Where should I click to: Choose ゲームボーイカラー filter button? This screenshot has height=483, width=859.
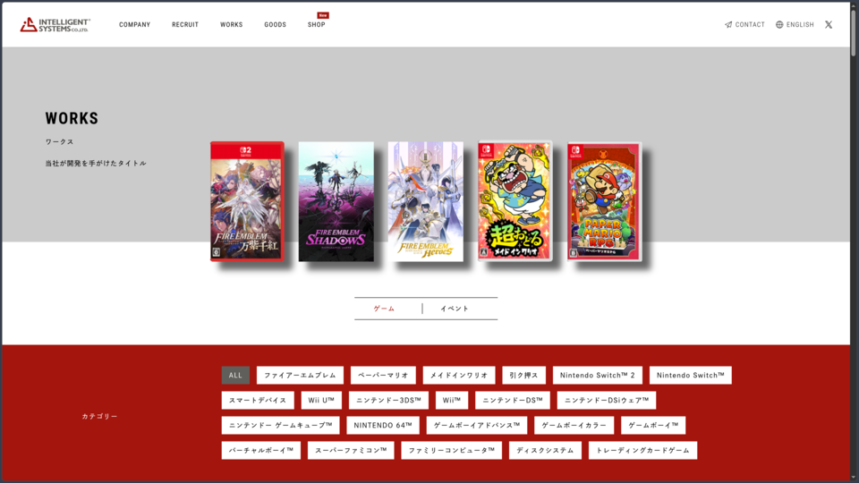pos(574,426)
